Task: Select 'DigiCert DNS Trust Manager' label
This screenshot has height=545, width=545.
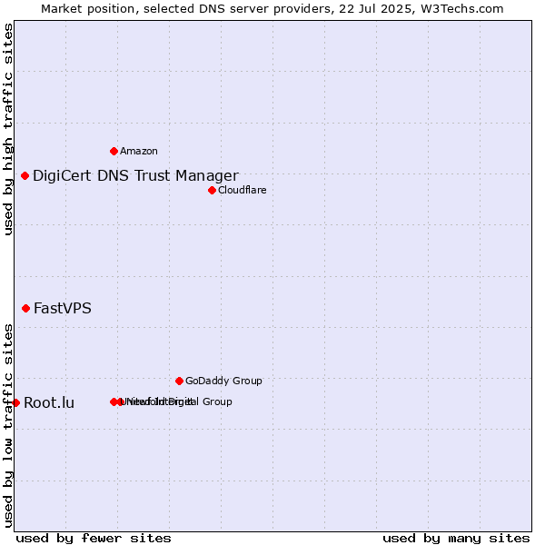Action: coord(136,176)
